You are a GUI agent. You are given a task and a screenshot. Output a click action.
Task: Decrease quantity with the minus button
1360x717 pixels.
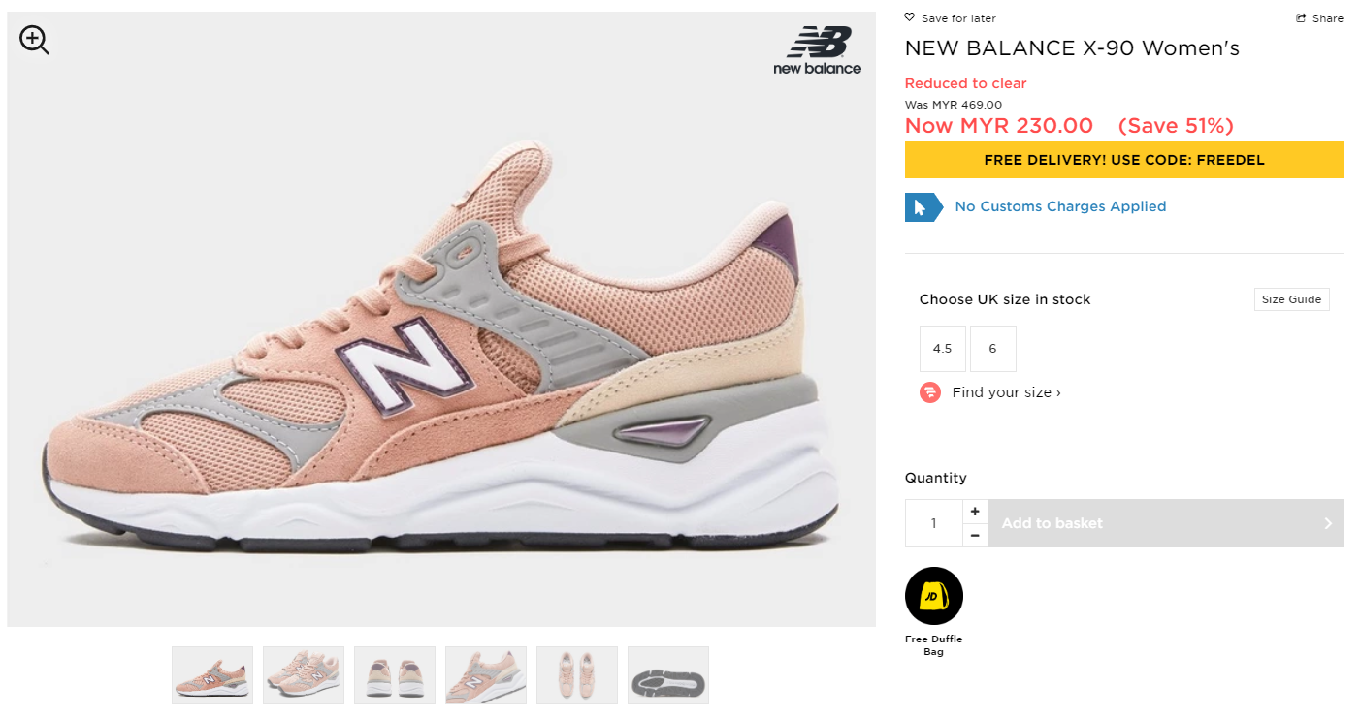point(975,535)
